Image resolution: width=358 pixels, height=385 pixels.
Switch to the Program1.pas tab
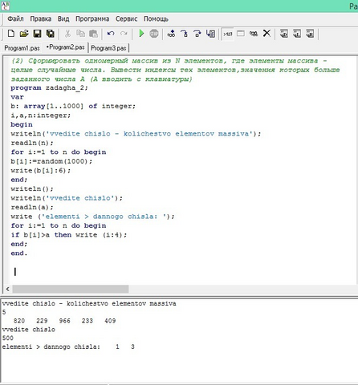(x=22, y=48)
